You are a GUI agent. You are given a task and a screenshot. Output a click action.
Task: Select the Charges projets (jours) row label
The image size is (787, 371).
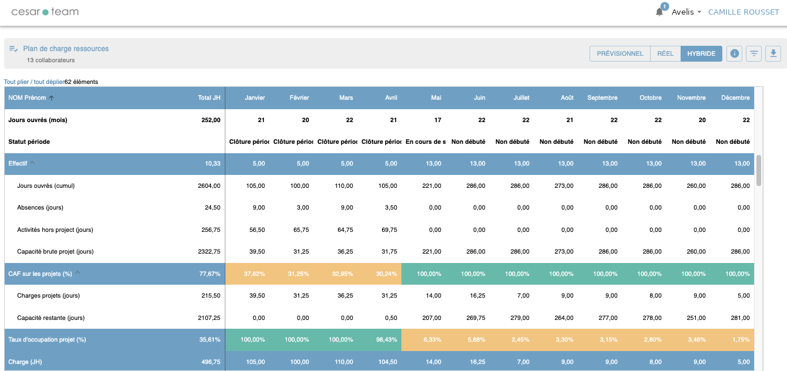(48, 295)
